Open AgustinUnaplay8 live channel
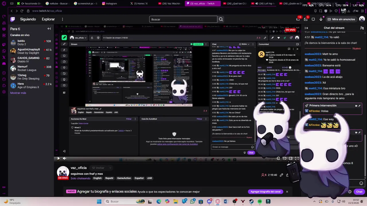 (x=31, y=51)
